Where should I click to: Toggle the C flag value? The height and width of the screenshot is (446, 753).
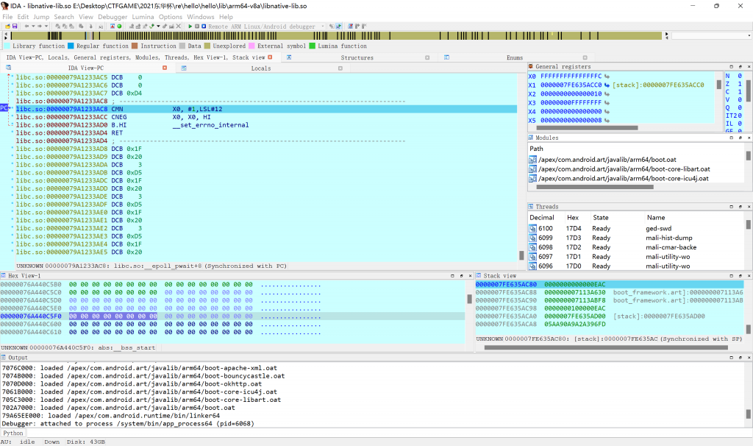click(x=740, y=92)
